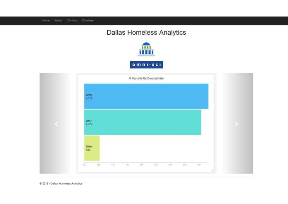Click the 4,329 value label
Image resolution: width=288 pixels, height=204 pixels.
coord(89,98)
